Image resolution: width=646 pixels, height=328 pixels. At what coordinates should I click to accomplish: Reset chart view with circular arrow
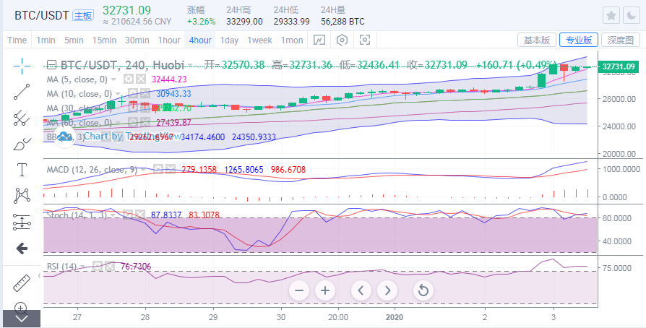click(423, 290)
